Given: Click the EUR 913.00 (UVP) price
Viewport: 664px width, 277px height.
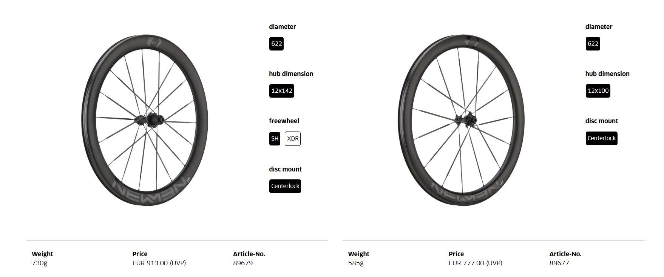Looking at the screenshot, I should (159, 263).
